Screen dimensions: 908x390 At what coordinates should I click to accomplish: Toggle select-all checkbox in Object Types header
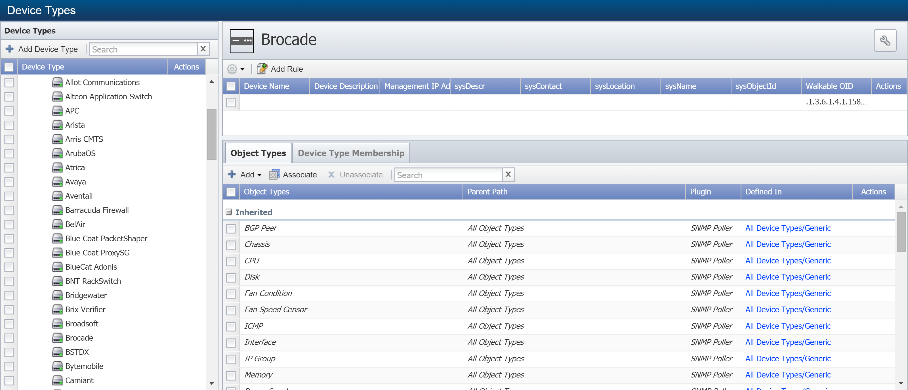[x=231, y=192]
